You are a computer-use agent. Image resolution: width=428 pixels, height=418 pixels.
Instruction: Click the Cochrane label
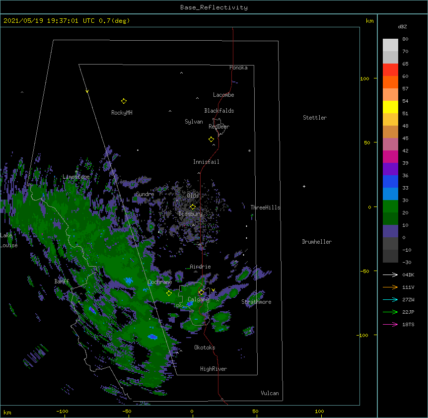160,282
